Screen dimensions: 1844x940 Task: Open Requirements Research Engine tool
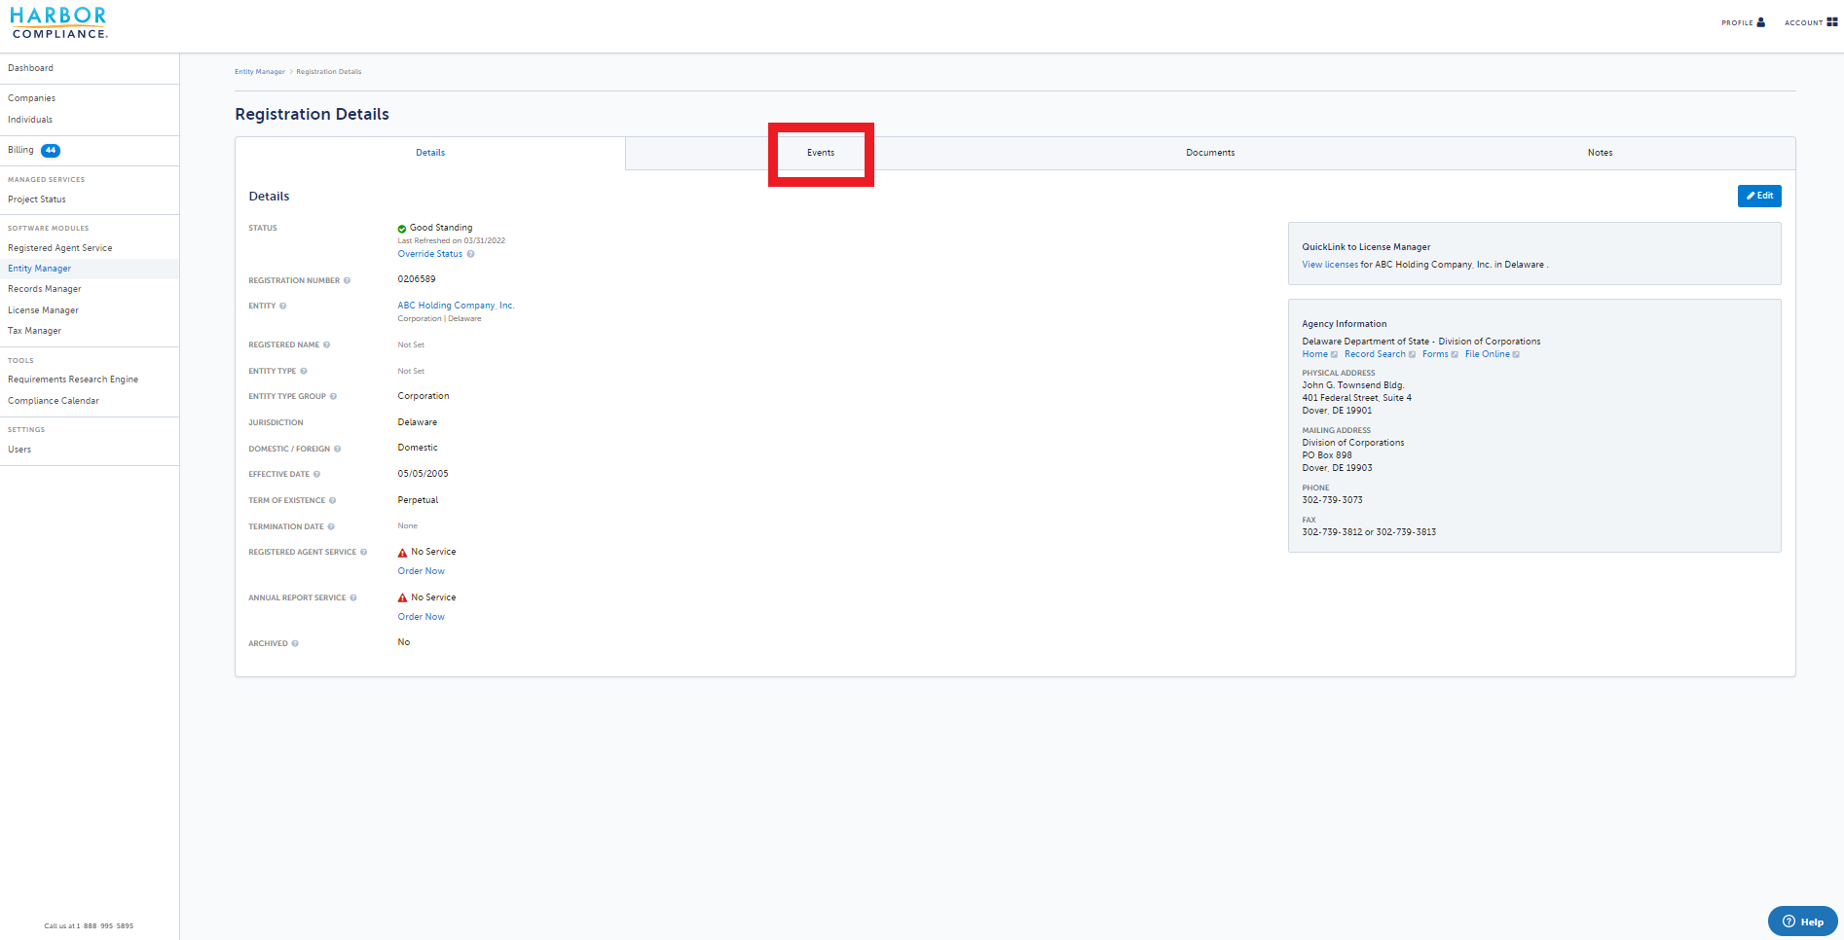pyautogui.click(x=73, y=380)
